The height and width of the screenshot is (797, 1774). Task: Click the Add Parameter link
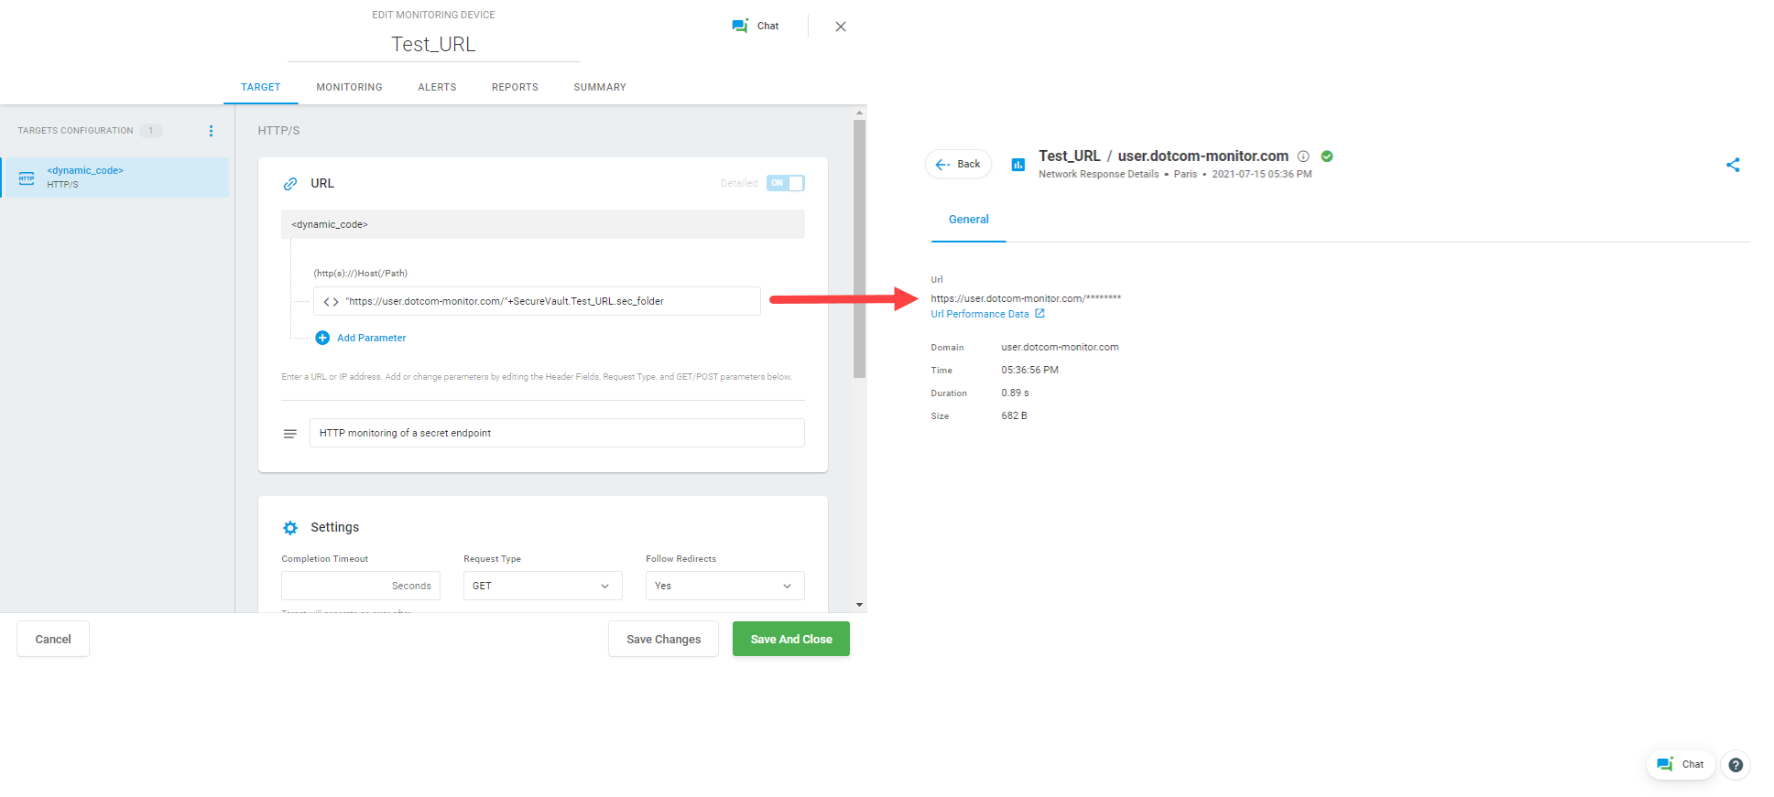tap(371, 338)
